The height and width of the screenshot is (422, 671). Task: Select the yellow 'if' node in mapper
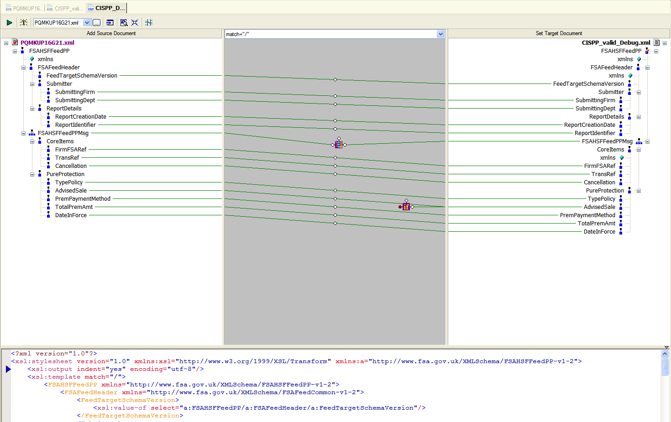pos(406,207)
